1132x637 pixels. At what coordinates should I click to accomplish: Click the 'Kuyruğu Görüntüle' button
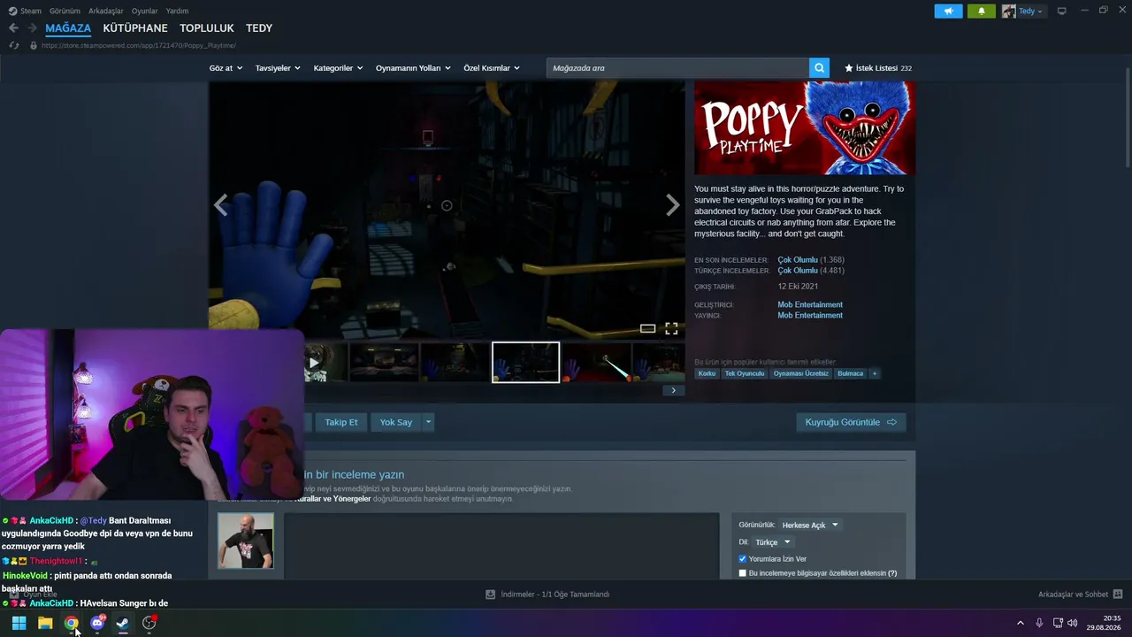pyautogui.click(x=851, y=422)
